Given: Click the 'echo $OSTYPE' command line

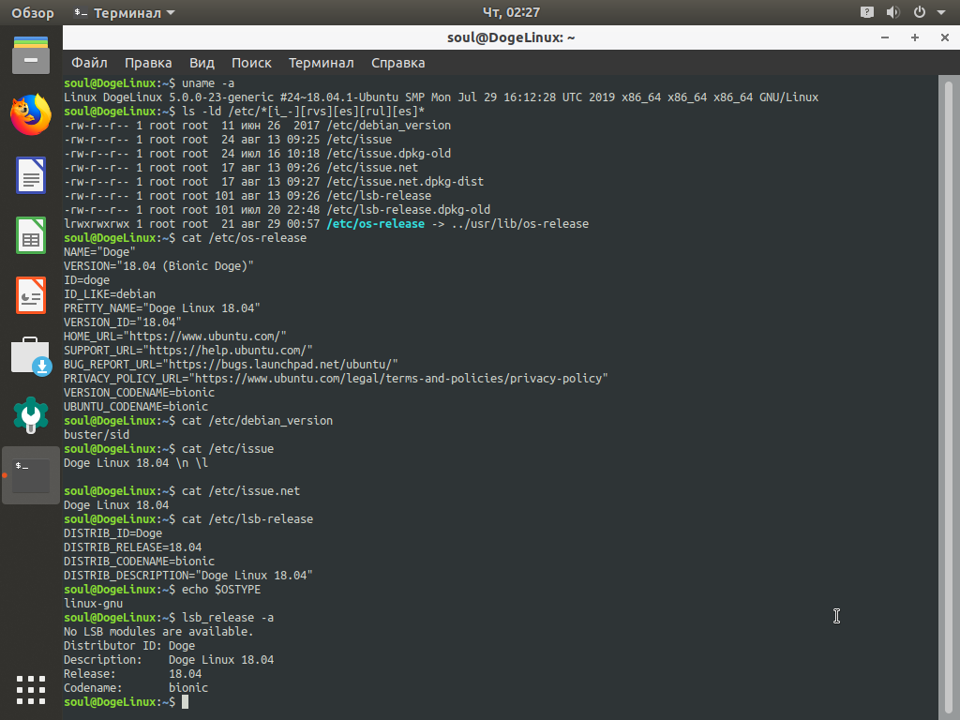Looking at the screenshot, I should tap(162, 591).
